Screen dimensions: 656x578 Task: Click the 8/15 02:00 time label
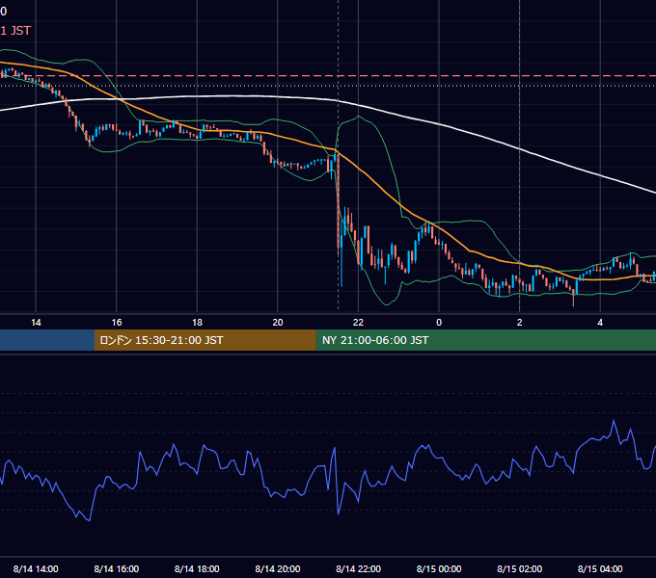pyautogui.click(x=519, y=568)
